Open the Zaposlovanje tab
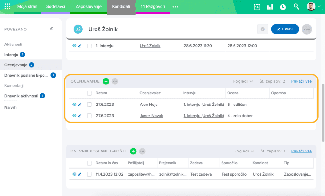This screenshot has height=196, width=325. coord(88,7)
